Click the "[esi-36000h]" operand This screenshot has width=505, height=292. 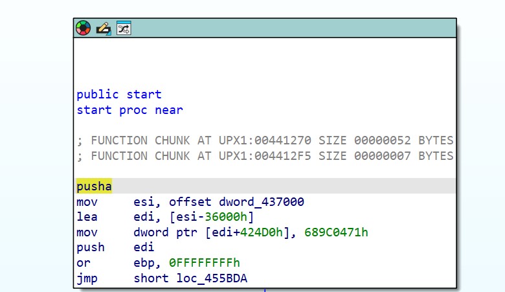click(x=212, y=217)
